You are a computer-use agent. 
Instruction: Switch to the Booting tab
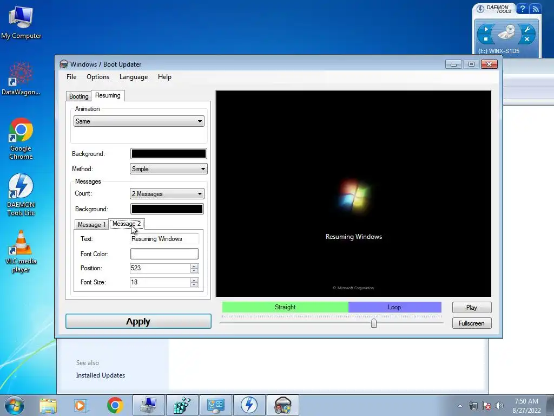pyautogui.click(x=79, y=96)
